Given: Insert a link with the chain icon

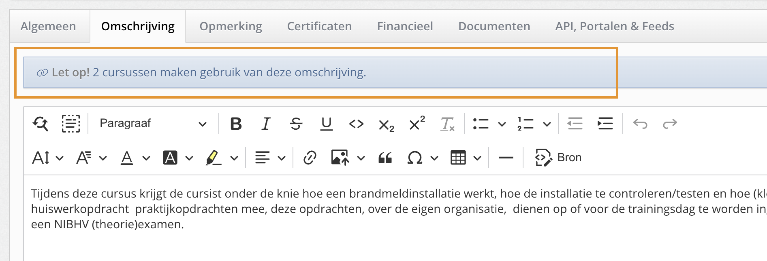Looking at the screenshot, I should point(310,158).
